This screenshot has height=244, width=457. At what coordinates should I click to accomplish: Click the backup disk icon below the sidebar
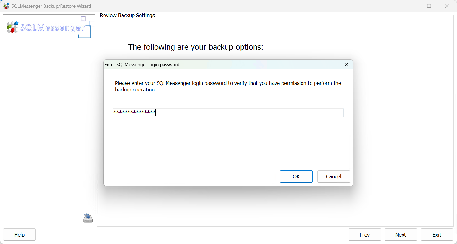[x=88, y=218]
